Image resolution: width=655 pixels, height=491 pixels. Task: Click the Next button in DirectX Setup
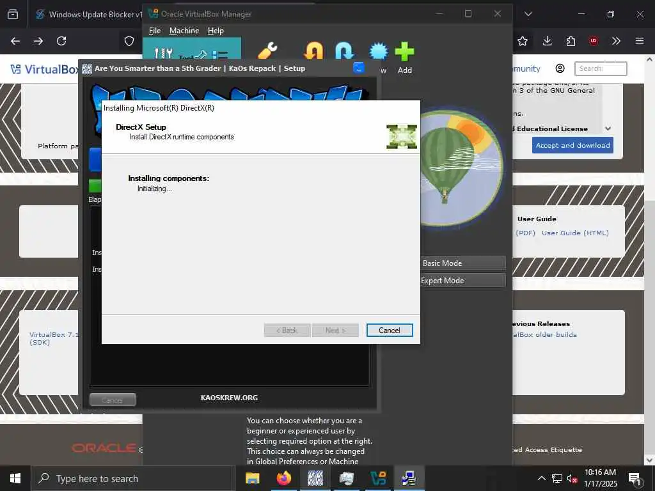click(335, 331)
